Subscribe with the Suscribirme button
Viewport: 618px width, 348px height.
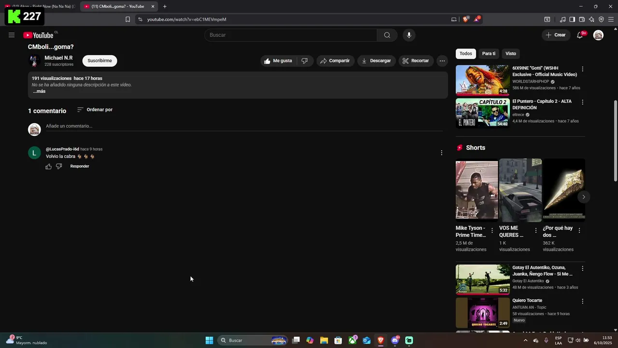[x=99, y=60]
